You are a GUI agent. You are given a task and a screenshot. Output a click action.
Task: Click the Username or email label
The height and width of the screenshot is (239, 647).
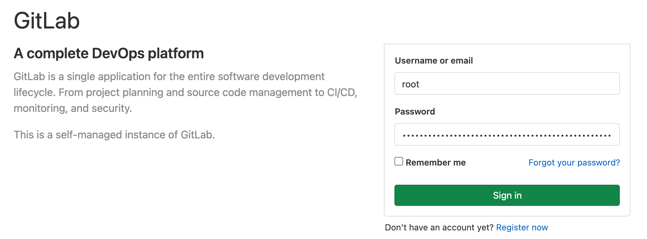(434, 61)
